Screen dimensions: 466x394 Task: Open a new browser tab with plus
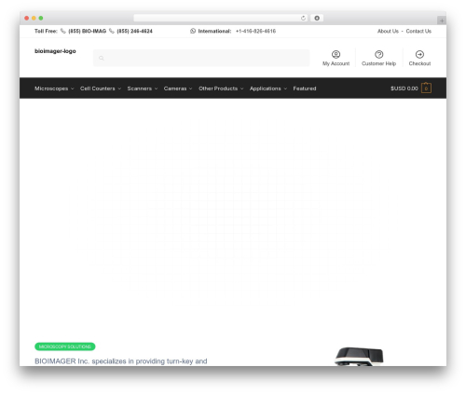(442, 20)
